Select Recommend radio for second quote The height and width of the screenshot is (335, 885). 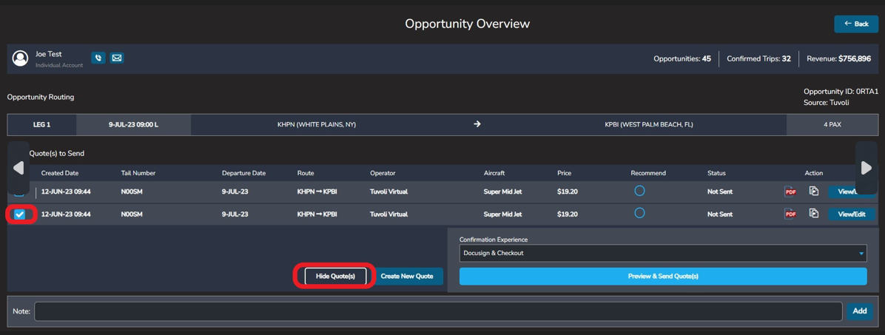[639, 213]
